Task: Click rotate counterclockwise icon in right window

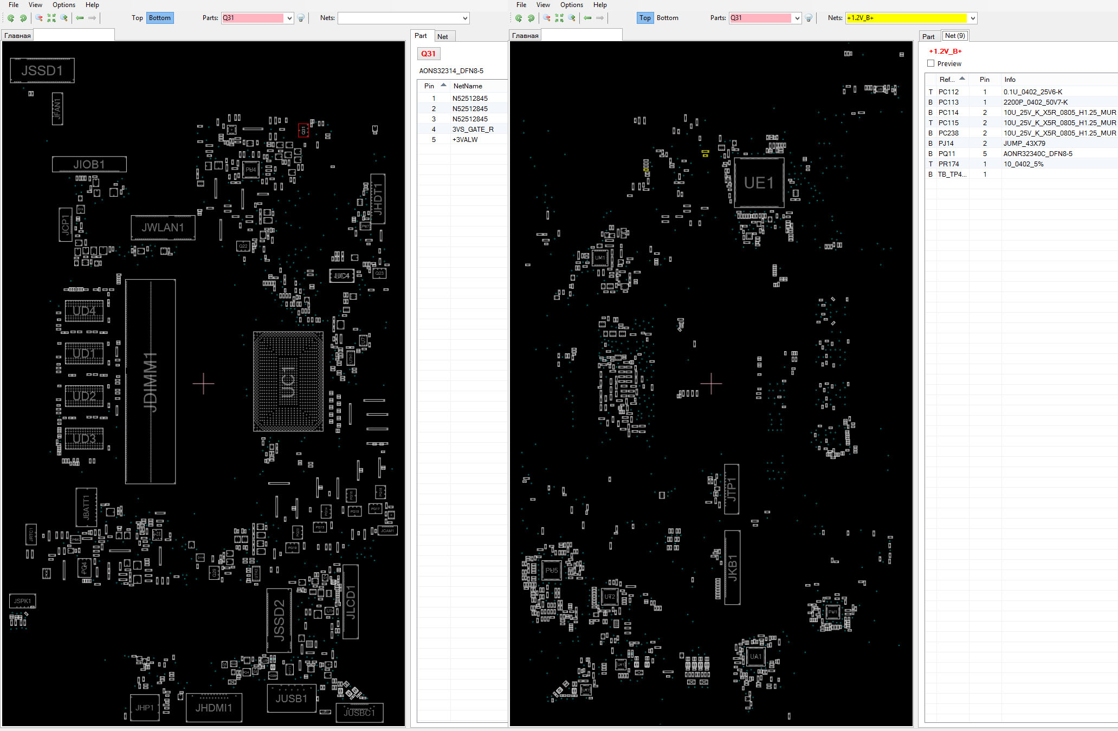Action: point(519,18)
